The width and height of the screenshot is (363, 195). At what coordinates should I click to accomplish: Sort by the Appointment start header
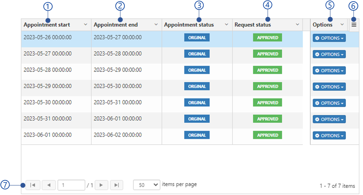pos(47,25)
